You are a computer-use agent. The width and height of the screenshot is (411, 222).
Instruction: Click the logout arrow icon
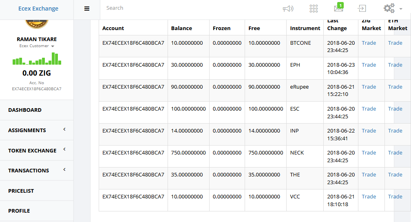[x=362, y=9]
